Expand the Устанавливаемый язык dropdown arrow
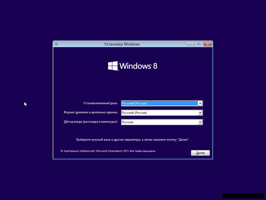This screenshot has width=266, height=200. [200, 103]
